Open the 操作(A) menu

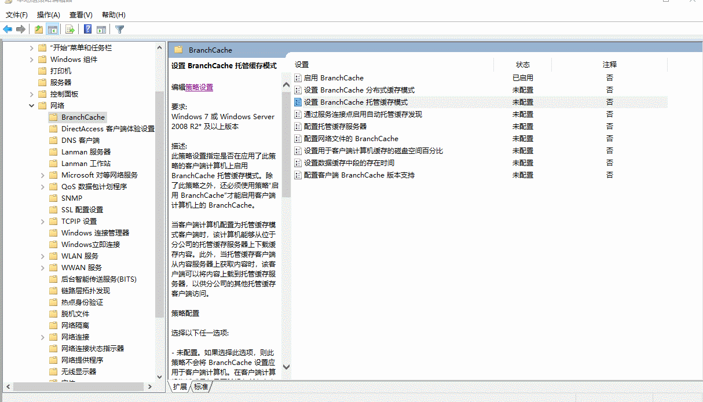coord(48,14)
